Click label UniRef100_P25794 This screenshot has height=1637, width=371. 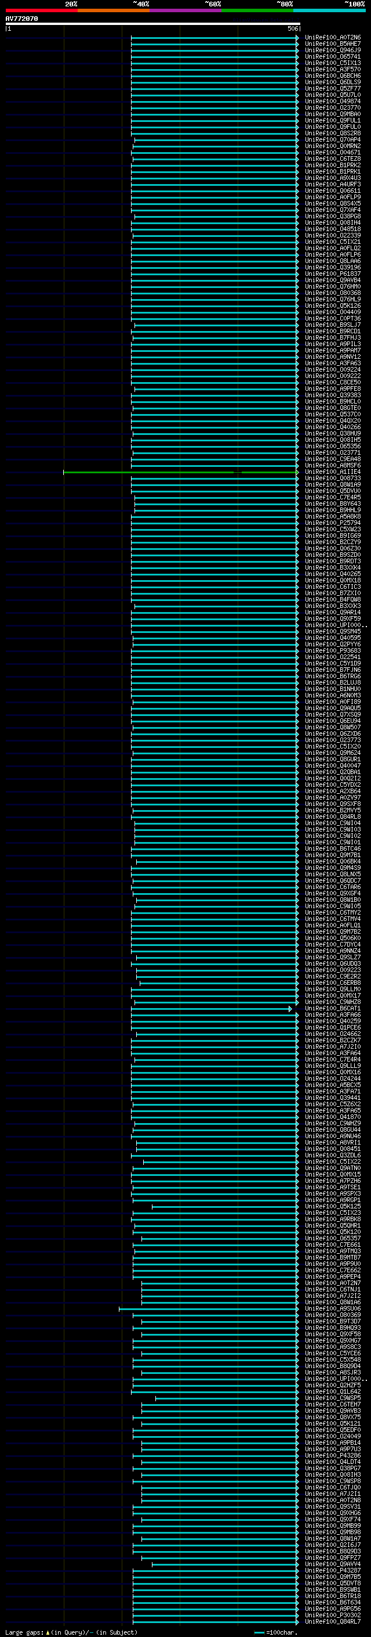333,523
